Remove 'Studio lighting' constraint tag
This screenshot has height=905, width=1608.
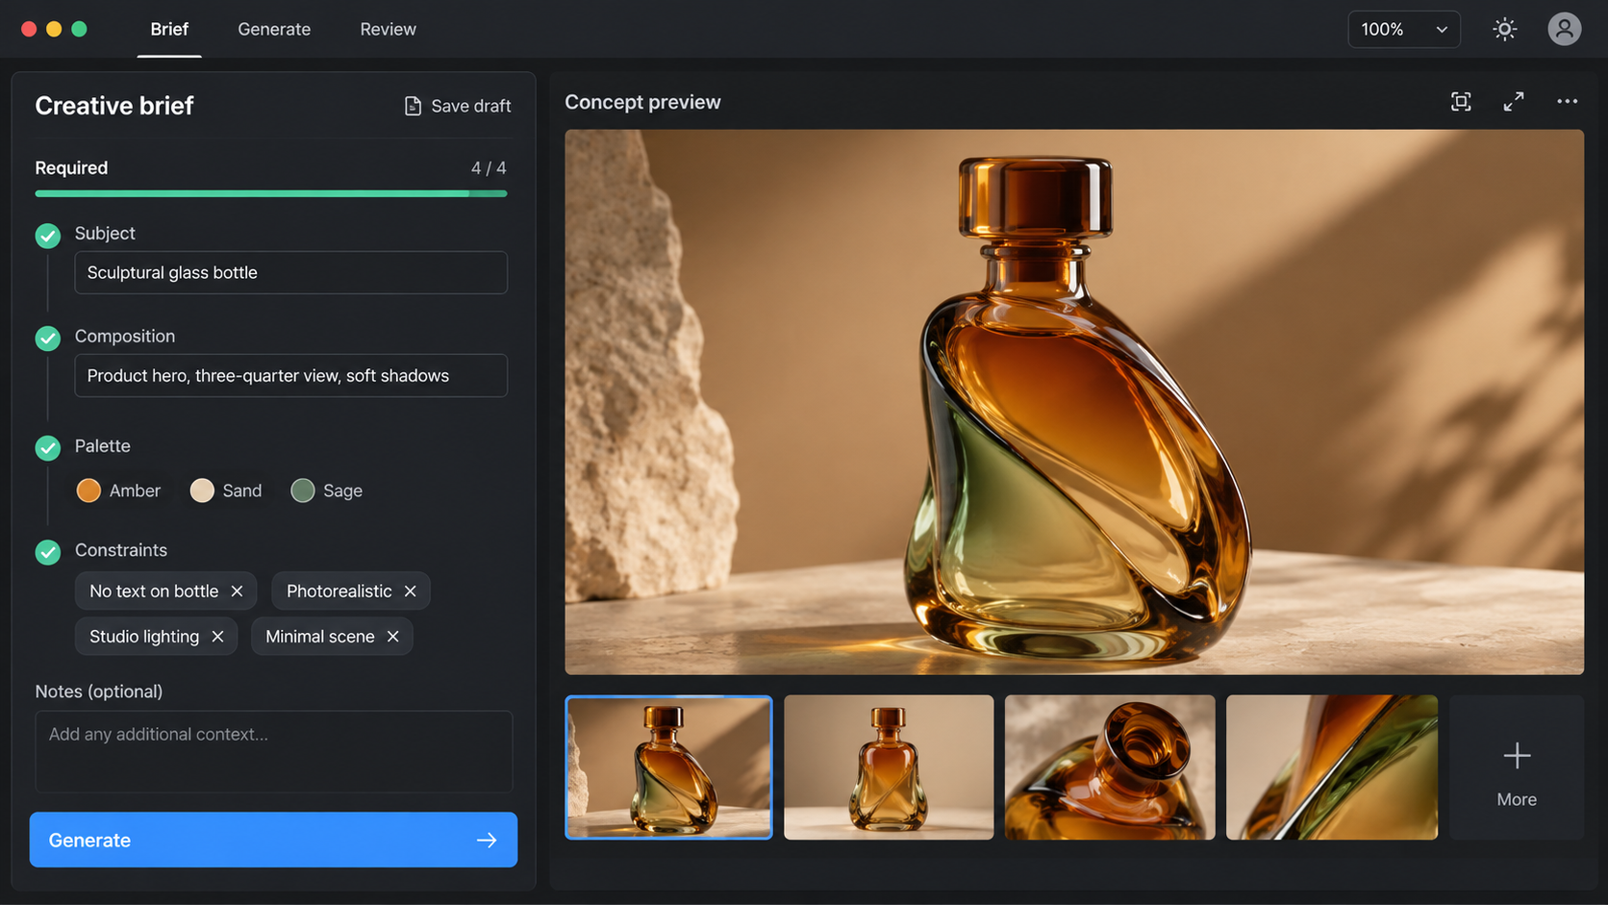(217, 637)
